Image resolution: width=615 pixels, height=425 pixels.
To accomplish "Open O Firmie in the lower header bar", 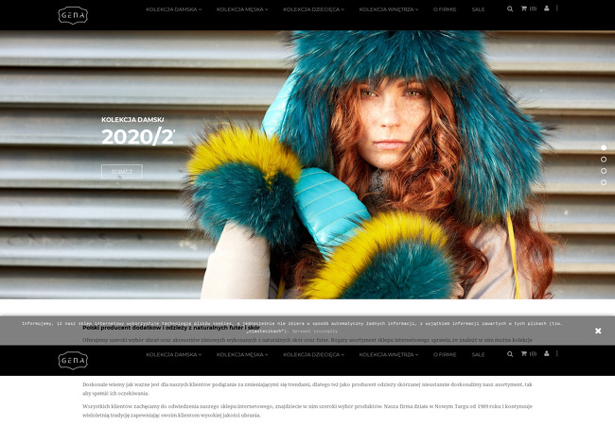I will 445,354.
